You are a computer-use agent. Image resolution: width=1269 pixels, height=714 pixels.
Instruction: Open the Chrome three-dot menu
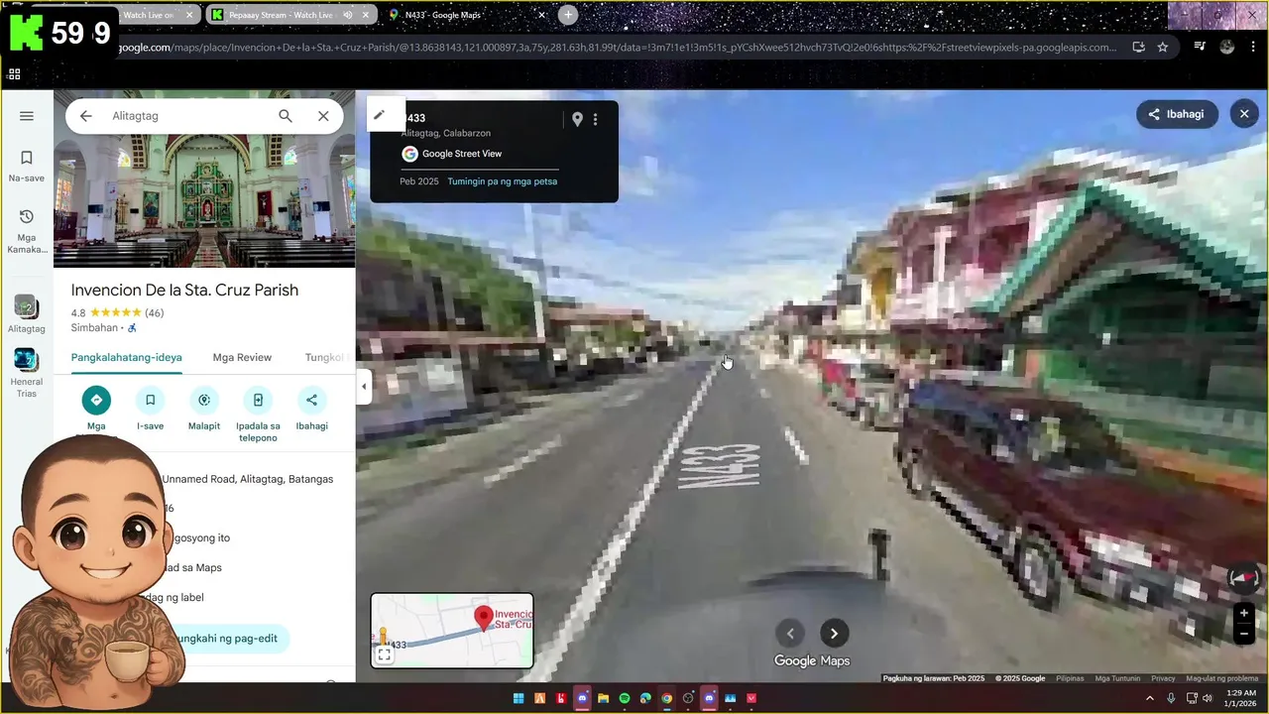[x=1254, y=47]
